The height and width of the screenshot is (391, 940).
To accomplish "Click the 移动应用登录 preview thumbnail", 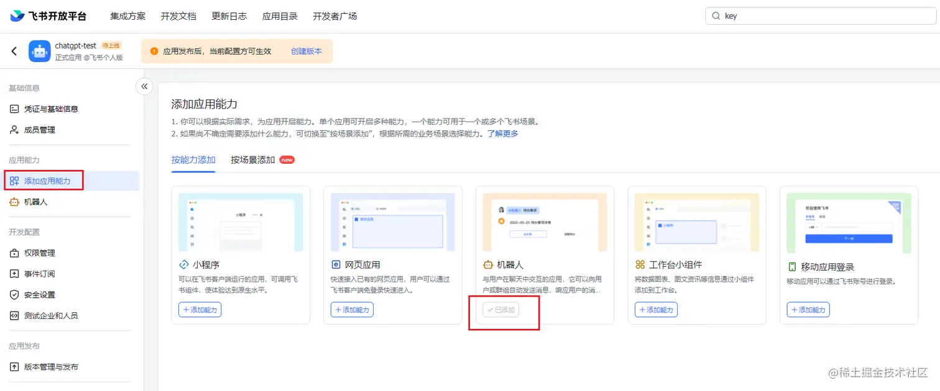I will 849,222.
